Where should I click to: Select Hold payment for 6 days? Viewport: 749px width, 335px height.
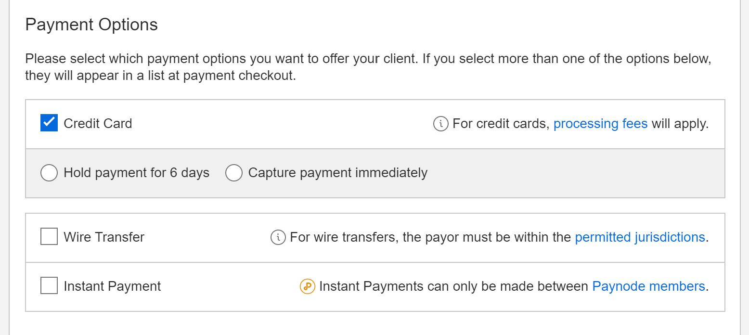click(49, 173)
